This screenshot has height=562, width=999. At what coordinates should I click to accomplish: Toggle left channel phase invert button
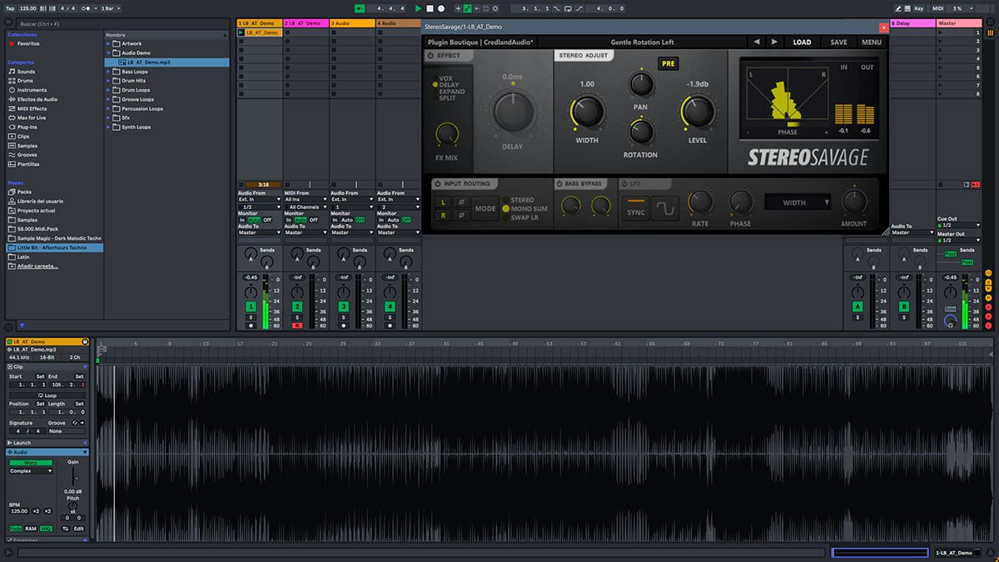pyautogui.click(x=460, y=202)
